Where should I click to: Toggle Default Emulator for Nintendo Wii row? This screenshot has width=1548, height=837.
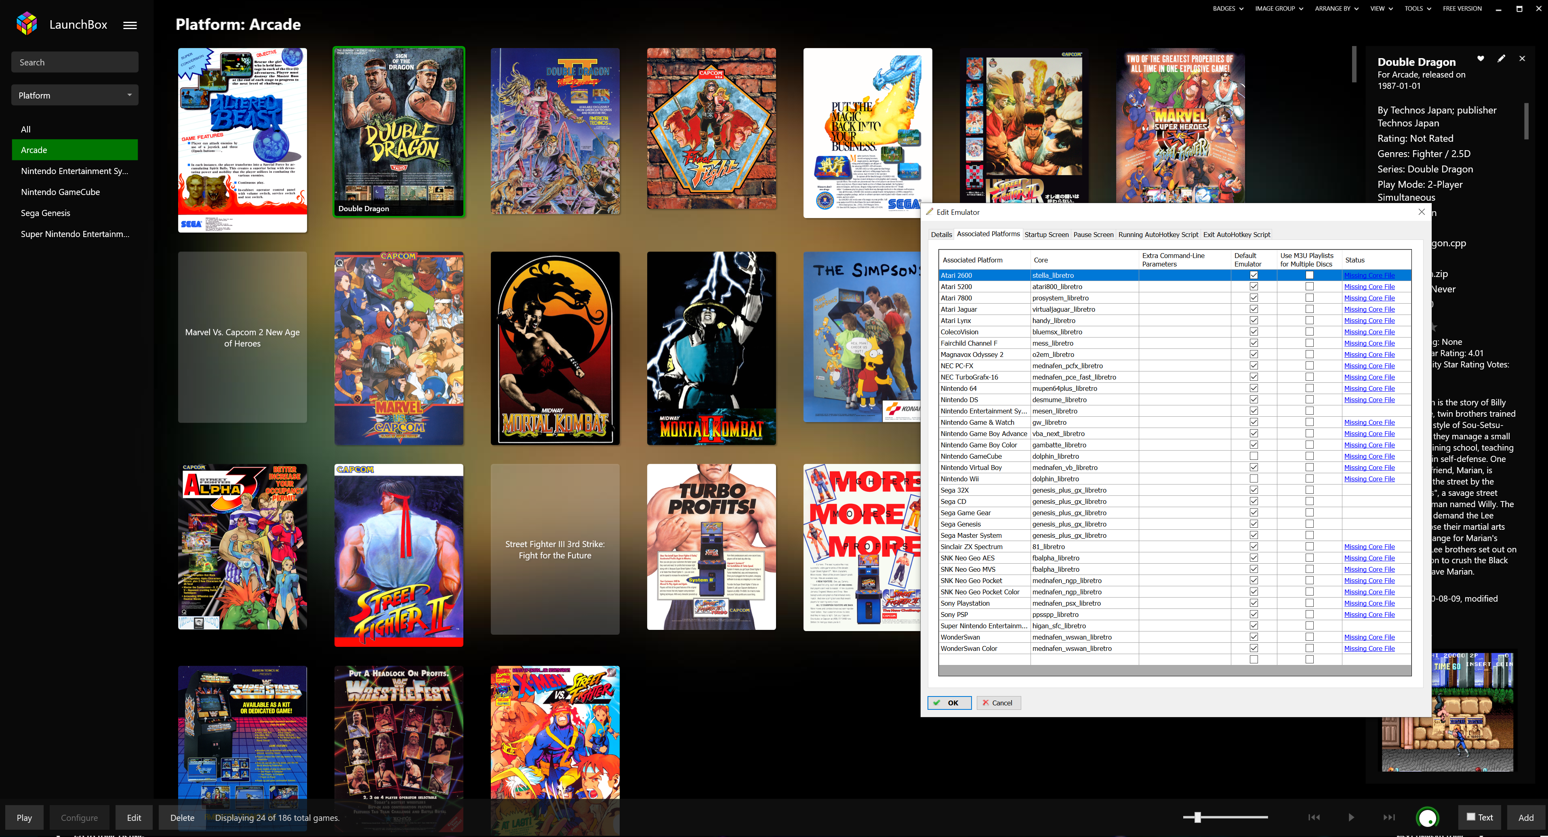[1254, 478]
